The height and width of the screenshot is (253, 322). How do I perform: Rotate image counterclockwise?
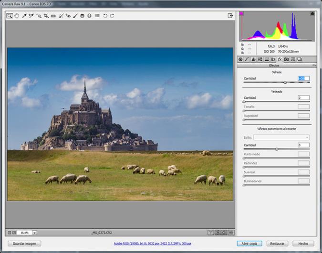105,16
